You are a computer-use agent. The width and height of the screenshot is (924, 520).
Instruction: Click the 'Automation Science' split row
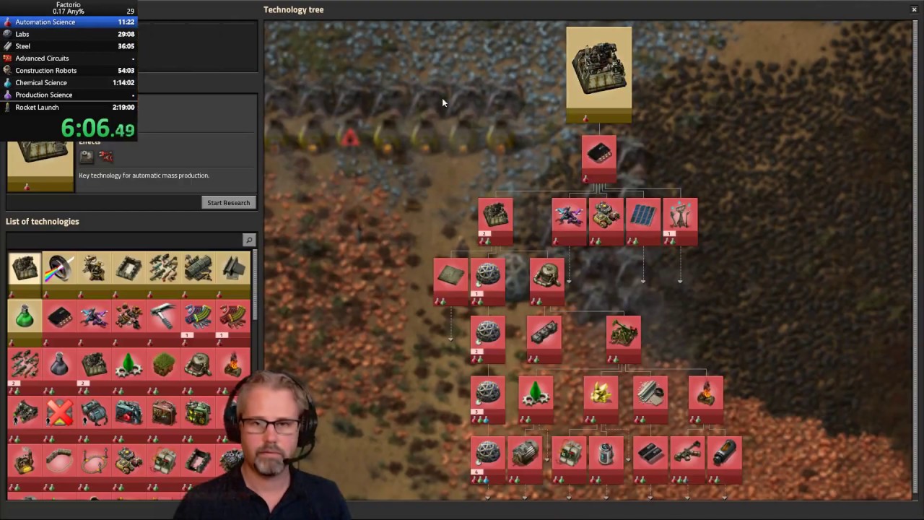tap(68, 22)
